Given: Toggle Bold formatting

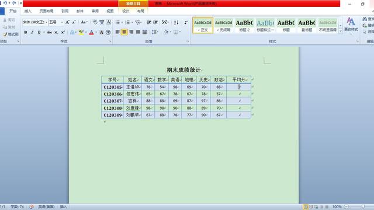Looking at the screenshot, I should coord(26,32).
